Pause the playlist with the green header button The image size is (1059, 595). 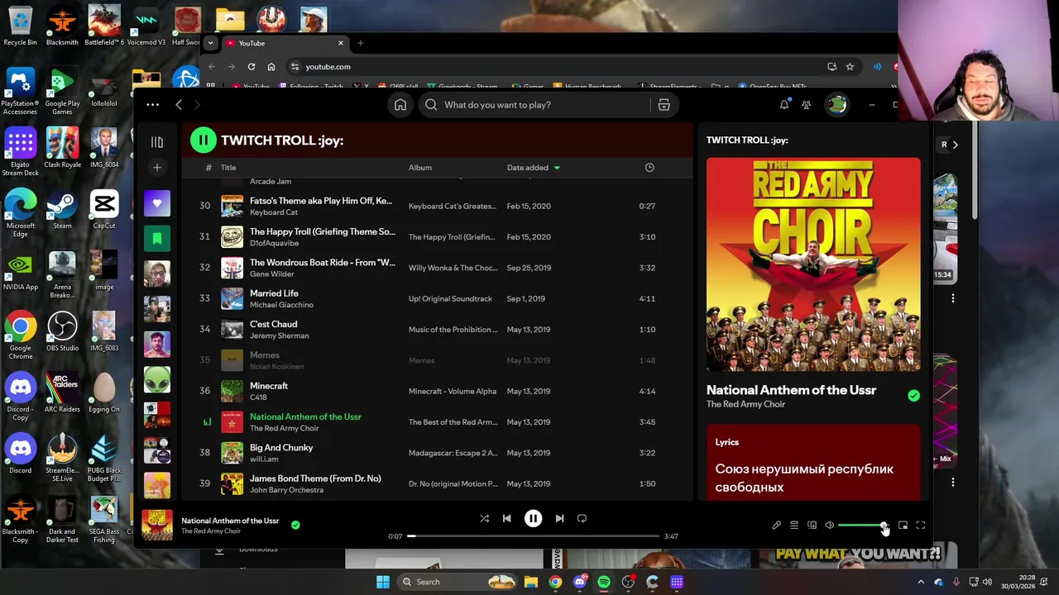[203, 140]
